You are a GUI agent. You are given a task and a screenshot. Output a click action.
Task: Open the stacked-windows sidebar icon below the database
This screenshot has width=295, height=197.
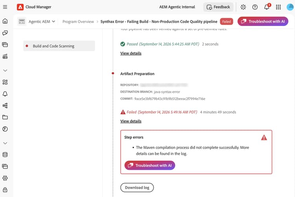pyautogui.click(x=5, y=166)
